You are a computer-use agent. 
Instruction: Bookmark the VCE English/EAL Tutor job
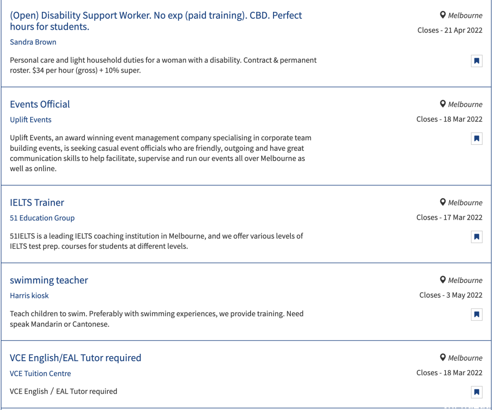[477, 392]
